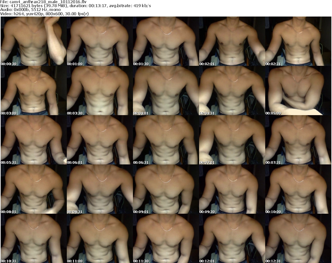Pick the final frame at 00:12:31
The image size is (332, 263).
(x=298, y=238)
